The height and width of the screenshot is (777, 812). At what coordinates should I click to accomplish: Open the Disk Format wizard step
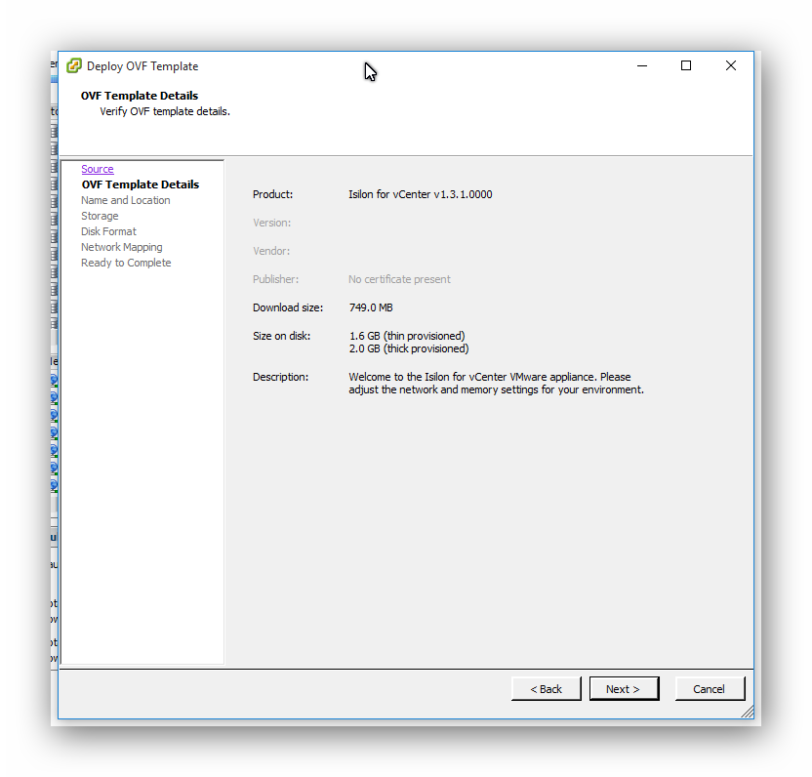(108, 231)
